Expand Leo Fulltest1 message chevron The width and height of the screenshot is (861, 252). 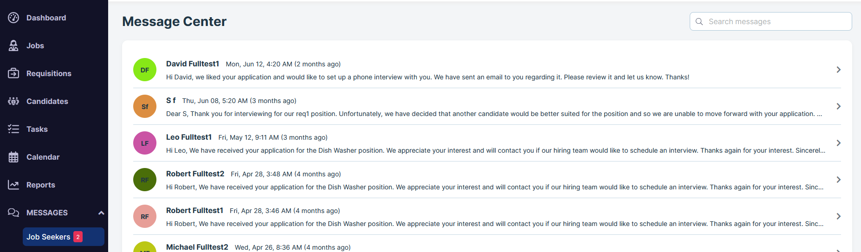pos(838,143)
